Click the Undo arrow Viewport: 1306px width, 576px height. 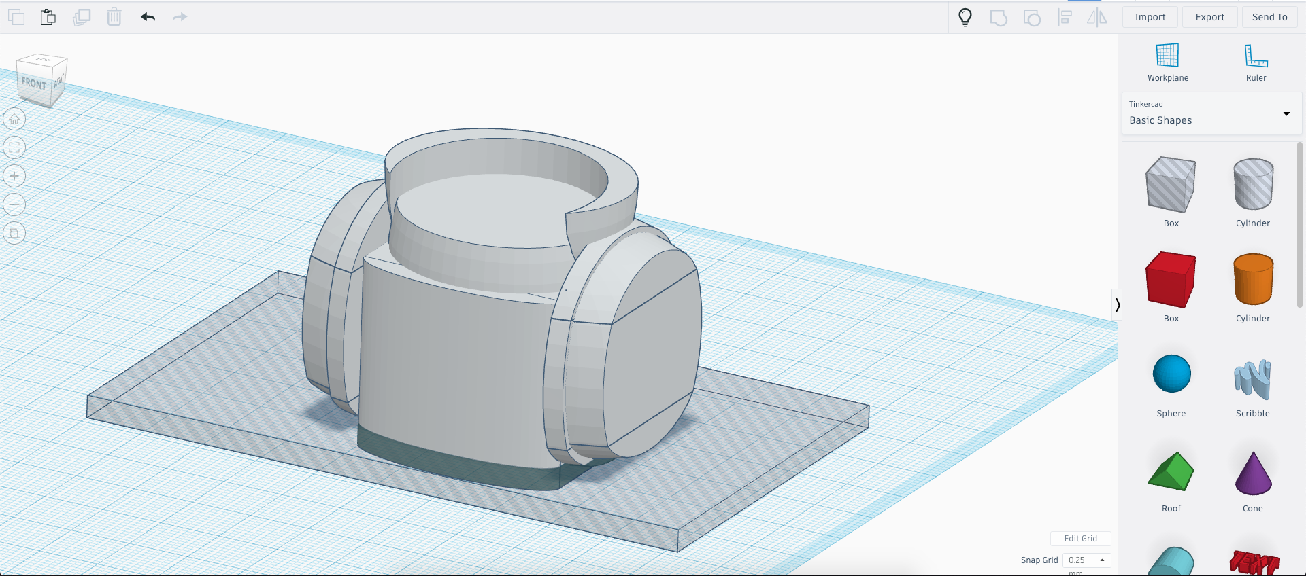(x=148, y=17)
